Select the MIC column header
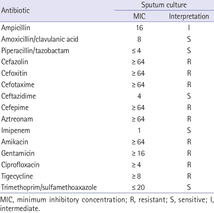 (139, 16)
